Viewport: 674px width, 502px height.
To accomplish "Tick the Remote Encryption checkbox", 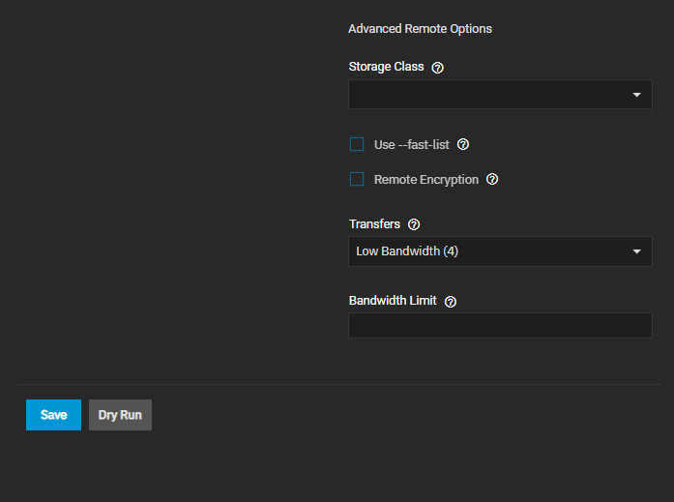I will coord(357,180).
